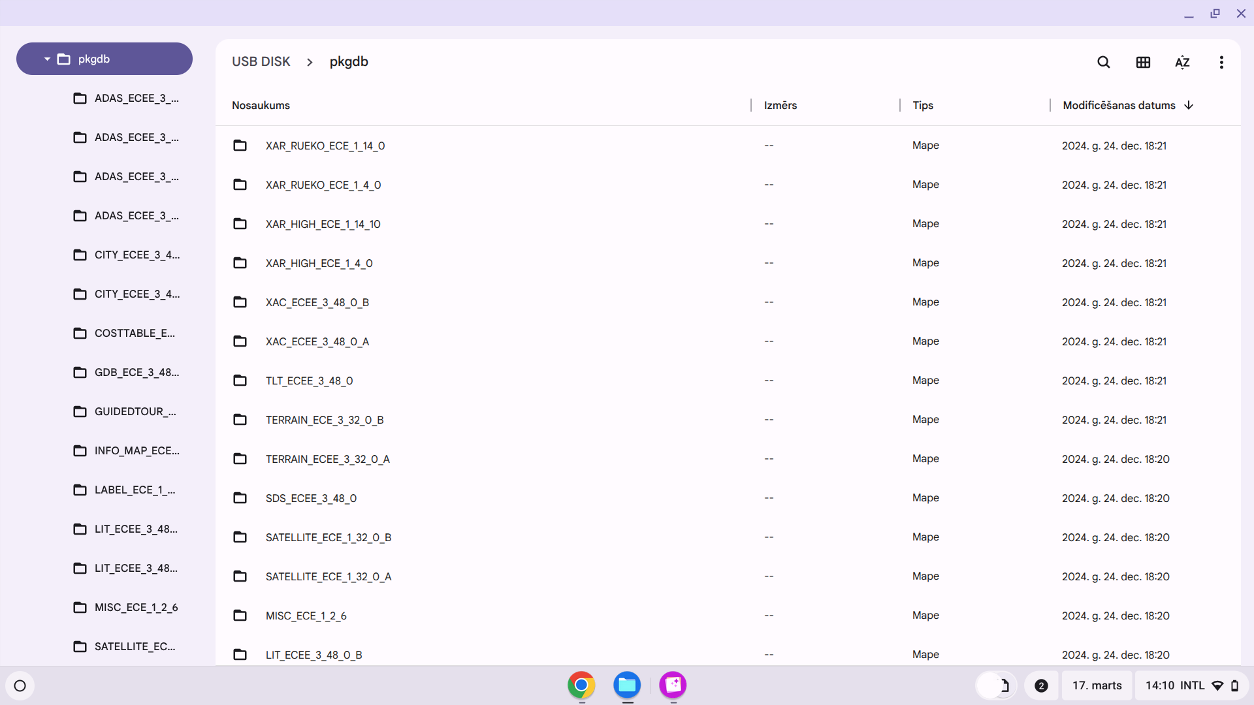Image resolution: width=1254 pixels, height=705 pixels.
Task: Navigate to USB DISK breadcrumb
Action: coord(261,61)
